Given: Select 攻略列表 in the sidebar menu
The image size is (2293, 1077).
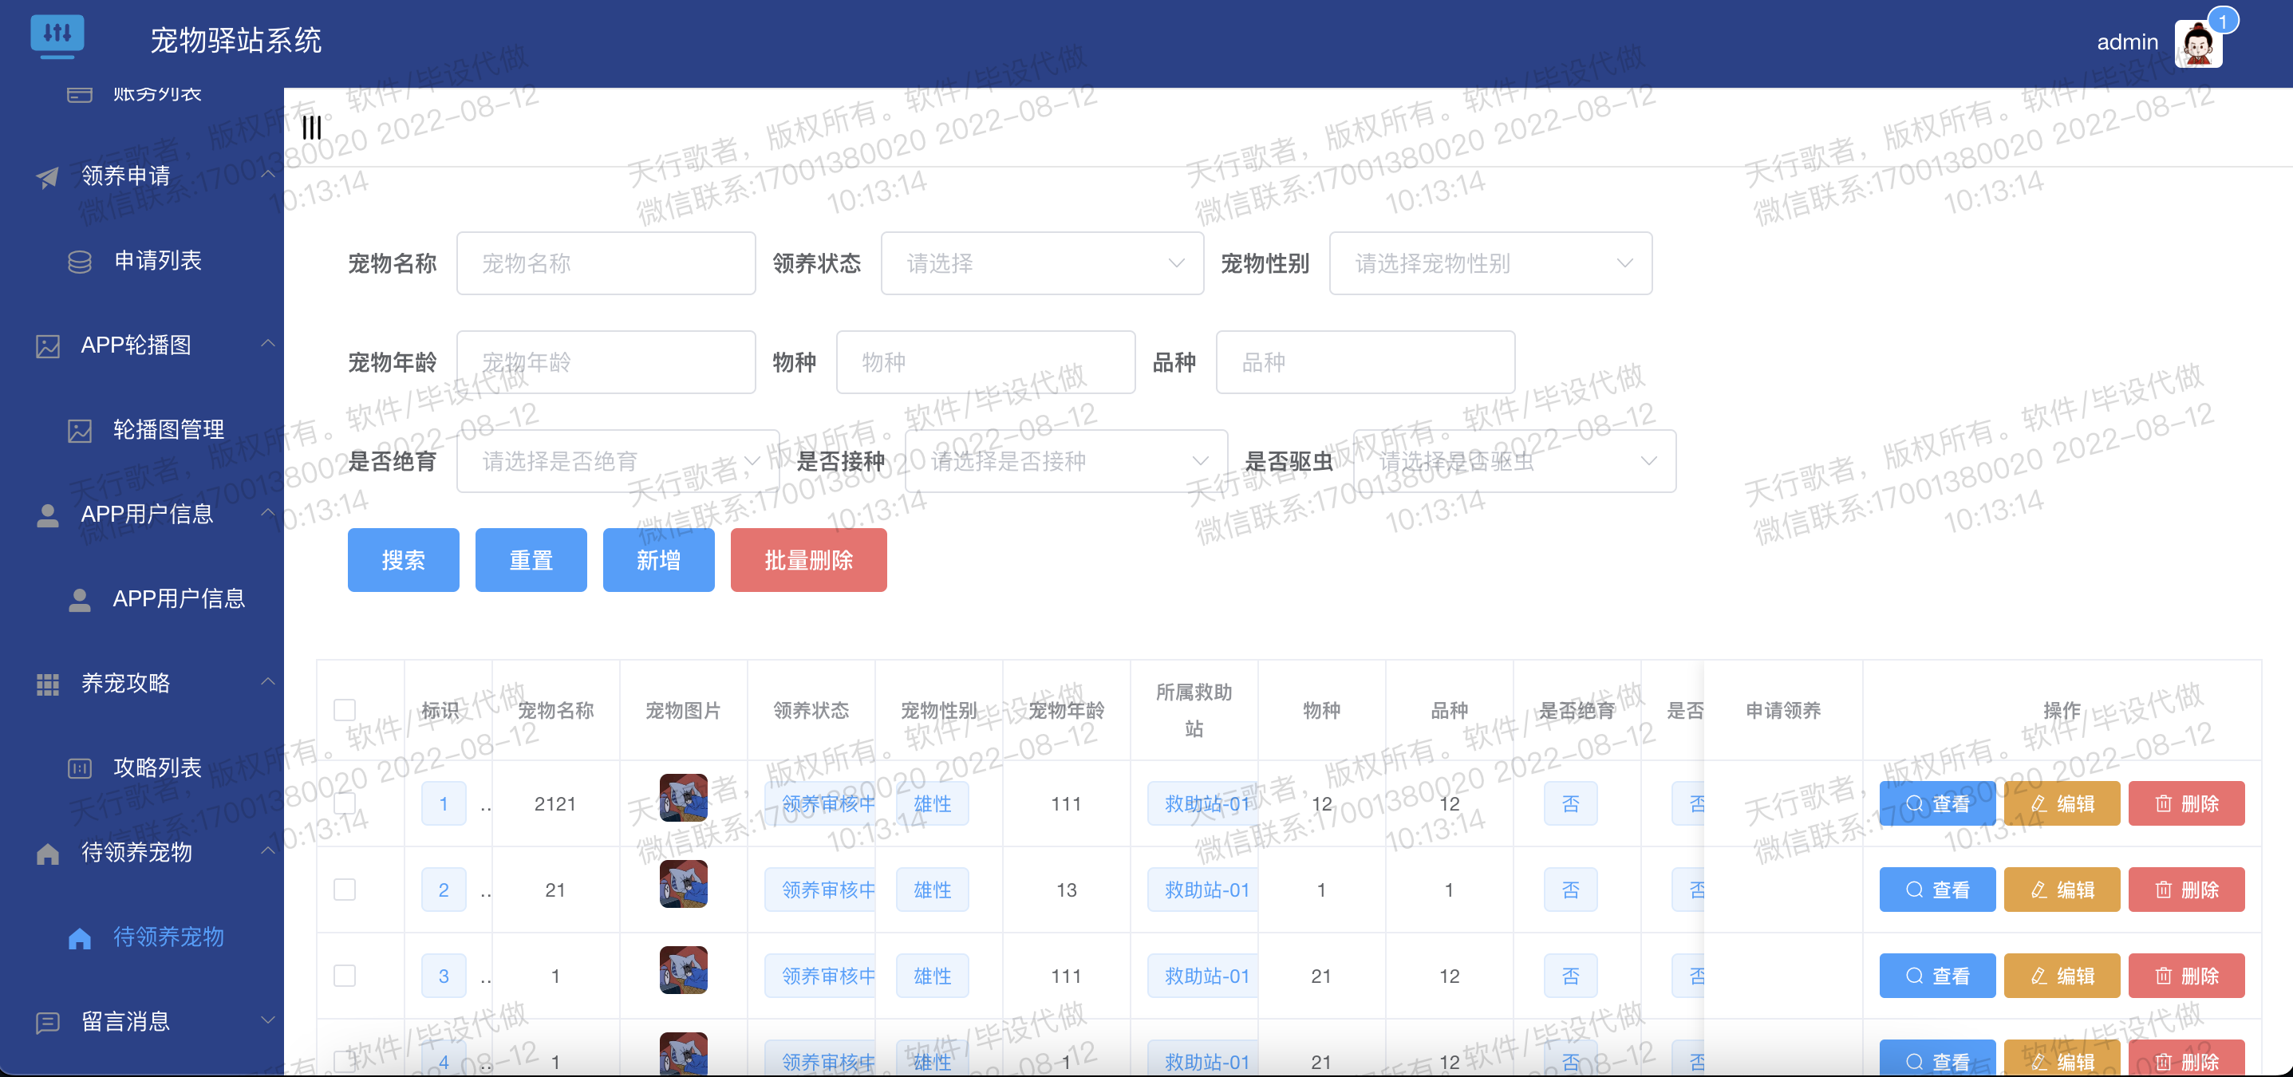Looking at the screenshot, I should [156, 767].
